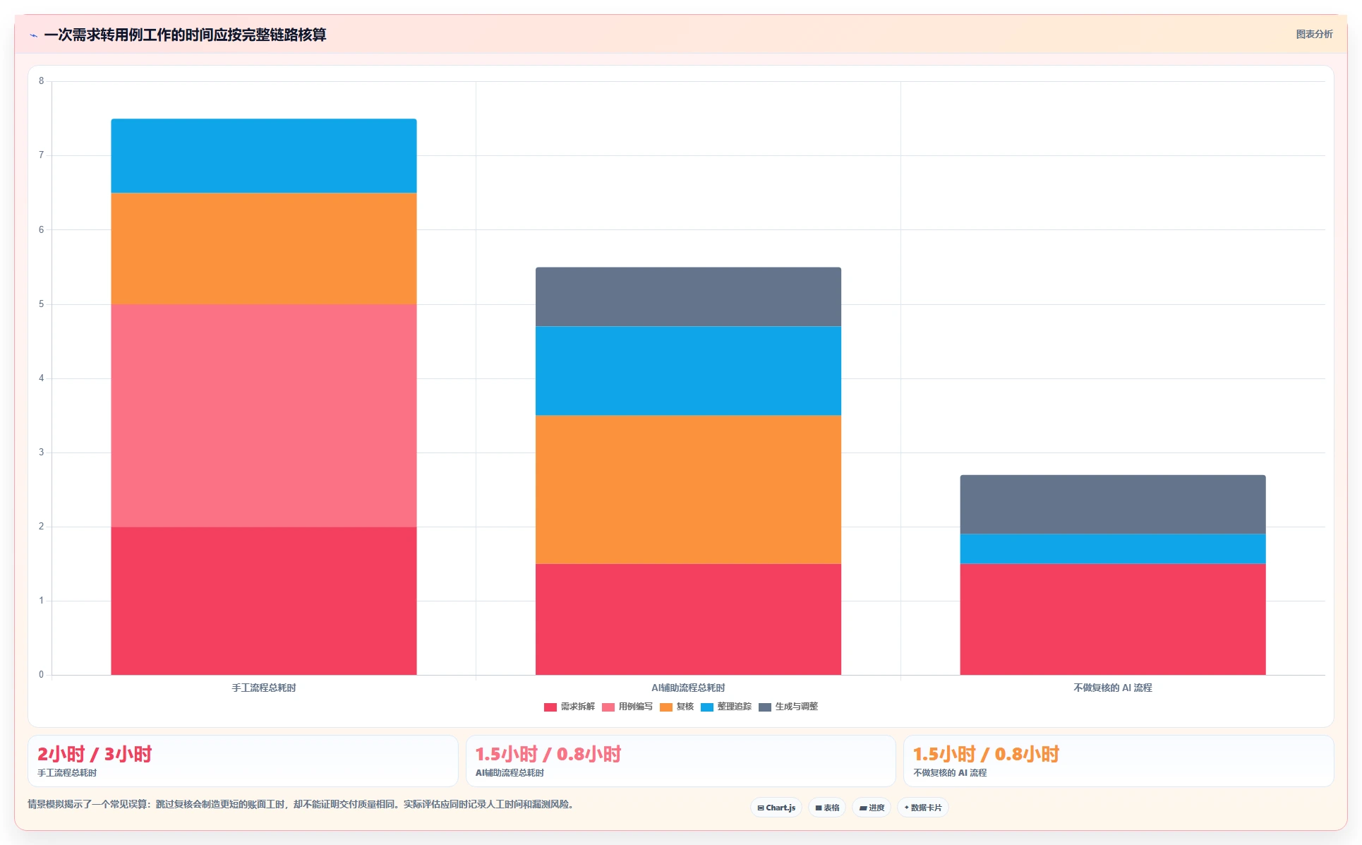Click the Chart.js tag

[x=776, y=808]
